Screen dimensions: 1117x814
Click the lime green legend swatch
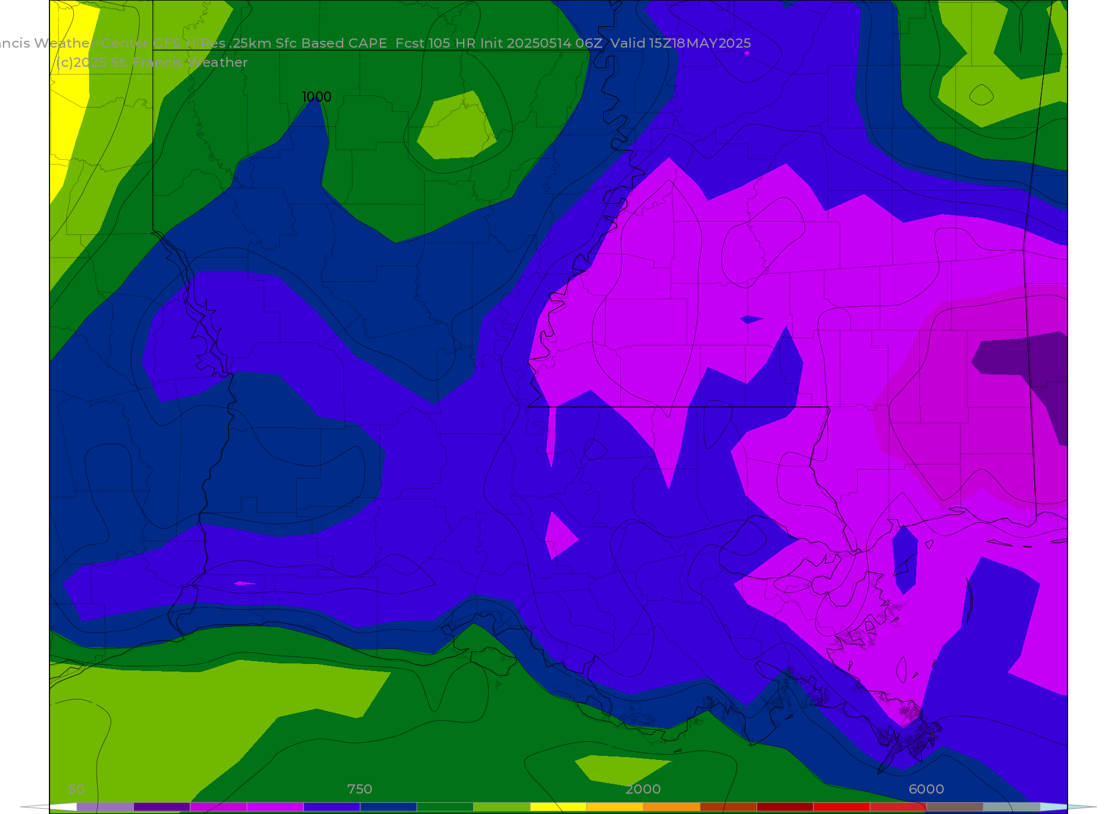(x=502, y=807)
